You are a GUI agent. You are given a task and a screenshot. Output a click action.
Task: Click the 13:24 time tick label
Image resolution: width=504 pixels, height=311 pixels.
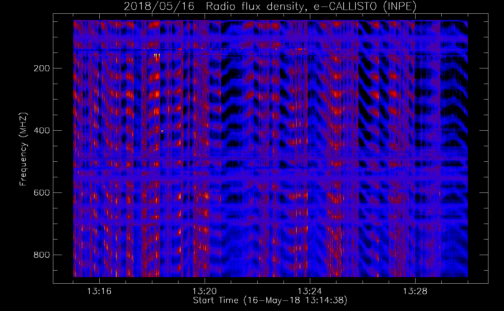coord(310,291)
